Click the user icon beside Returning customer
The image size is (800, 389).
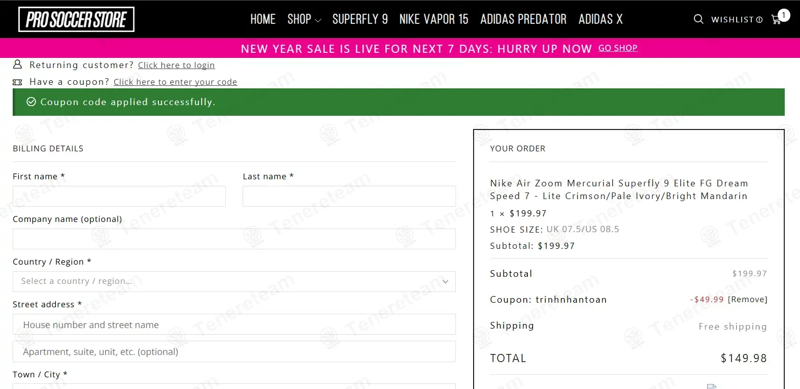click(x=17, y=64)
